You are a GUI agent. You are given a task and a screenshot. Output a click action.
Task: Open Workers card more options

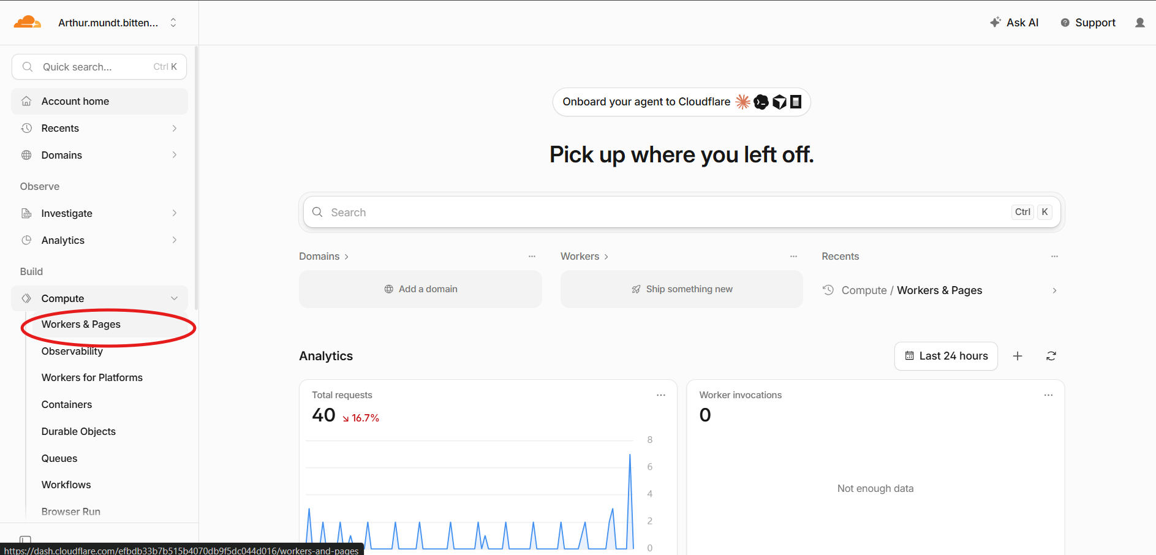point(793,256)
